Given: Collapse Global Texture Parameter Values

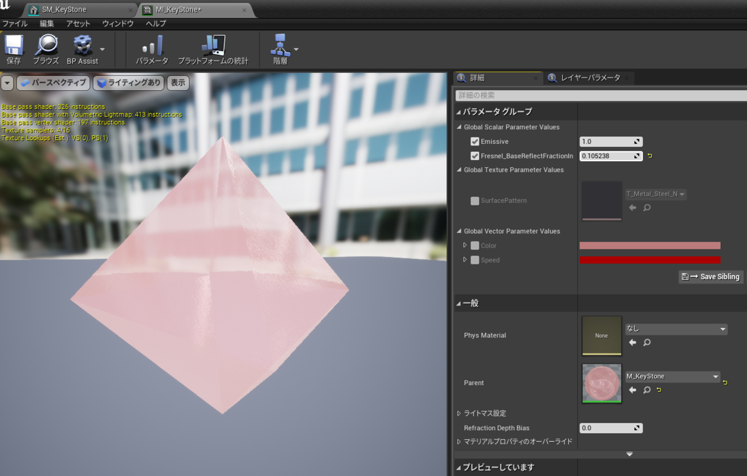Looking at the screenshot, I should tap(459, 170).
